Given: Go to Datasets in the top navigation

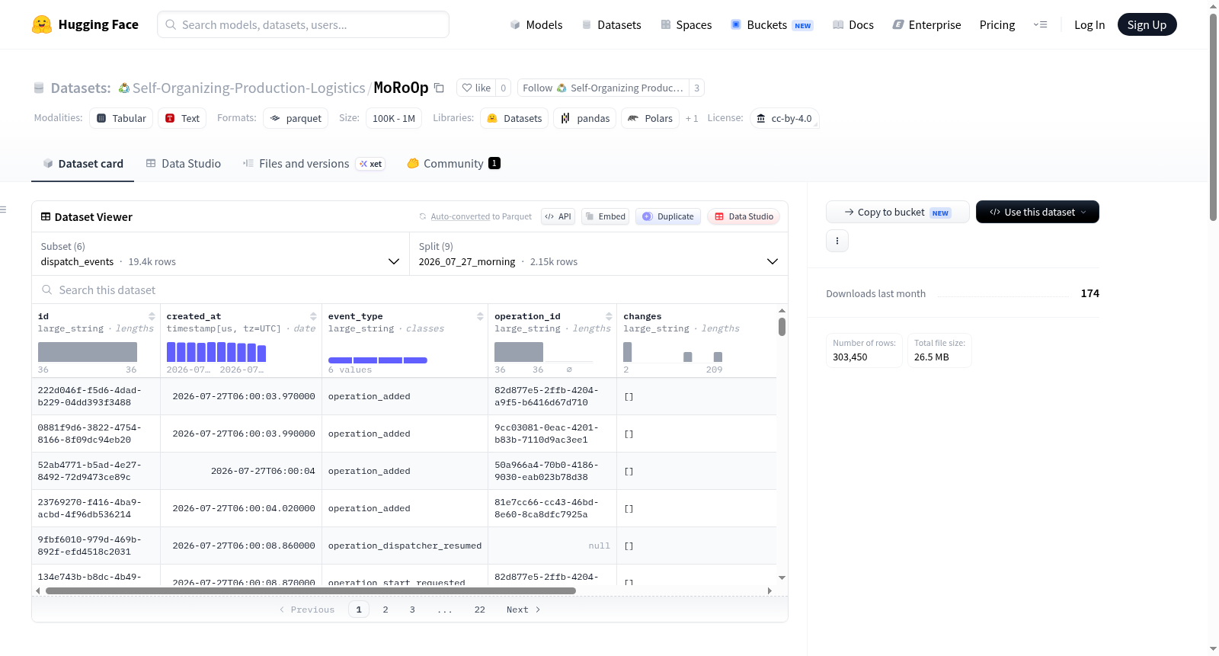Looking at the screenshot, I should pyautogui.click(x=612, y=24).
